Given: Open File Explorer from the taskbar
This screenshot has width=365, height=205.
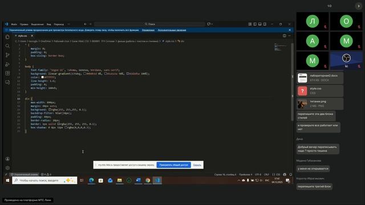Looking at the screenshot, I should (x=119, y=181).
